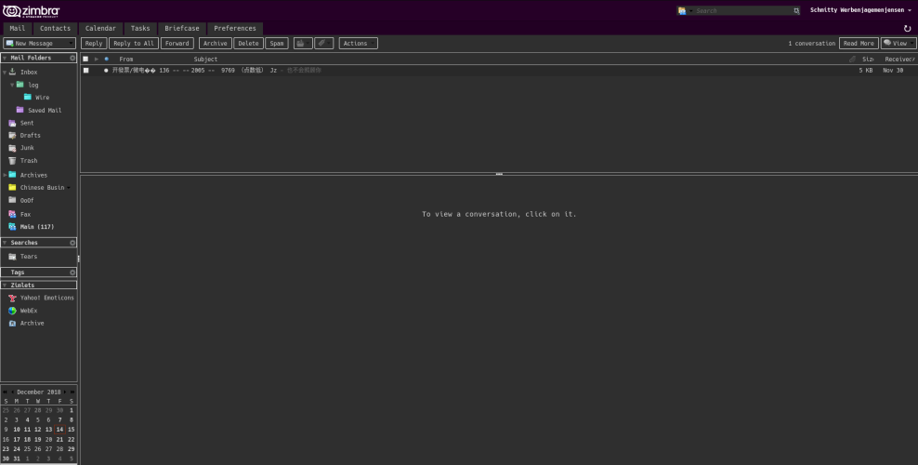
Task: Collapse the Zimlets section
Action: tap(5, 286)
